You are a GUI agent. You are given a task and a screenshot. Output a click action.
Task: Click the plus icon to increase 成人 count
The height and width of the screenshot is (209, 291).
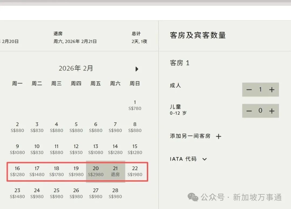(272, 89)
